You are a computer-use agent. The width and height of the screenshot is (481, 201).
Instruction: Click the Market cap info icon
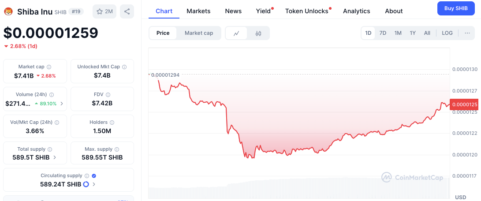click(49, 67)
